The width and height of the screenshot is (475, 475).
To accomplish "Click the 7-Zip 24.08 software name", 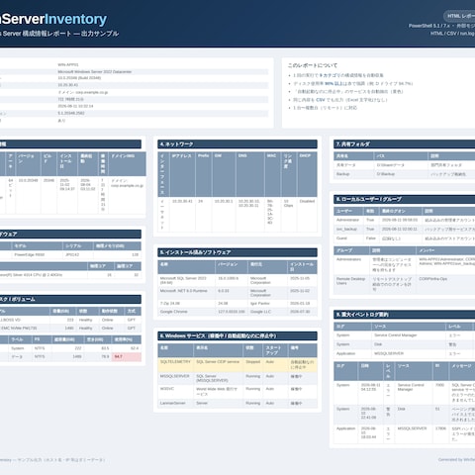I will pyautogui.click(x=170, y=303).
